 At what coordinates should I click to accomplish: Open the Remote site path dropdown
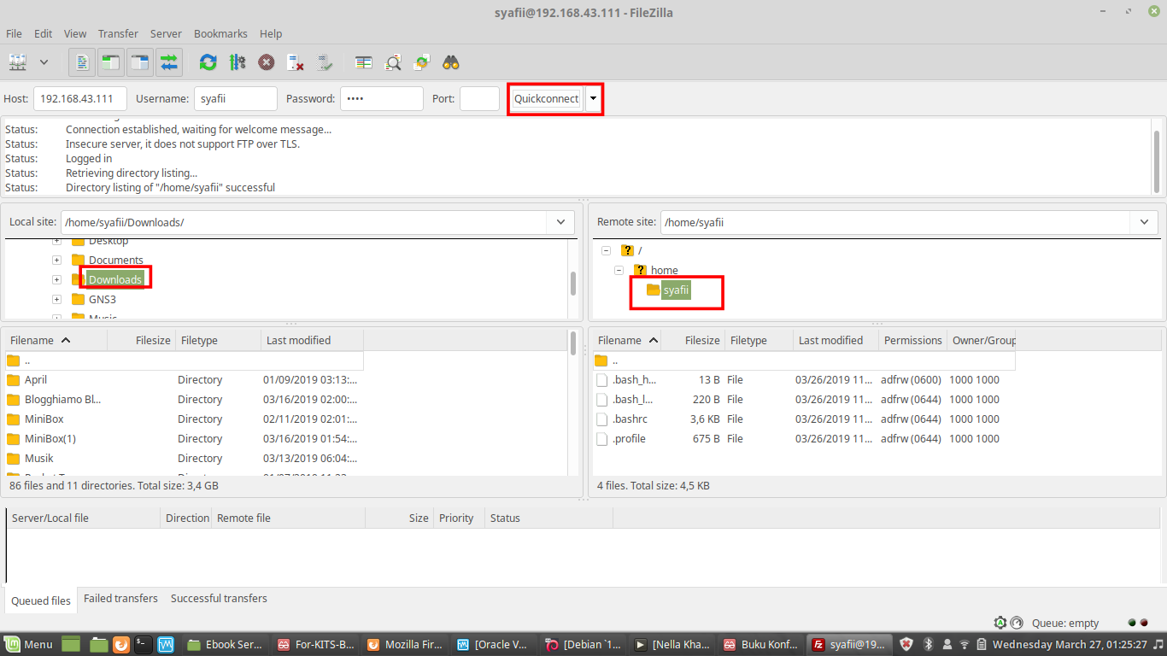click(1145, 222)
